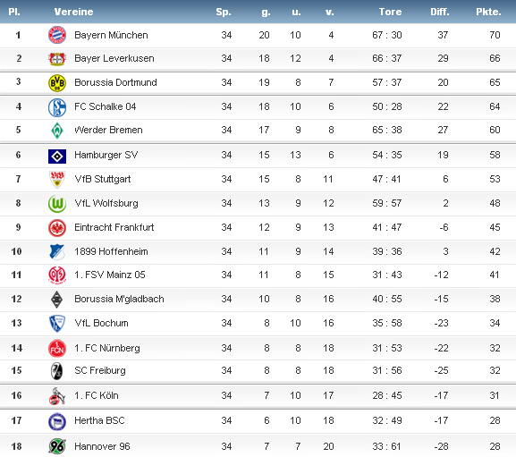
Task: Open the VfB Stuttgart team link
Action: [102, 179]
